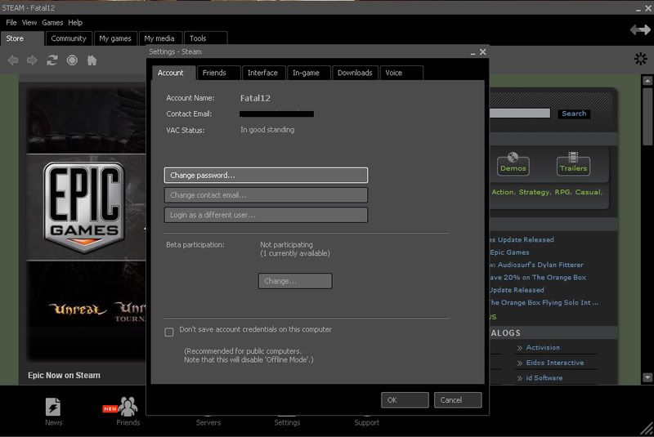Go to the Store home page
This screenshot has height=437, width=654.
tap(92, 60)
